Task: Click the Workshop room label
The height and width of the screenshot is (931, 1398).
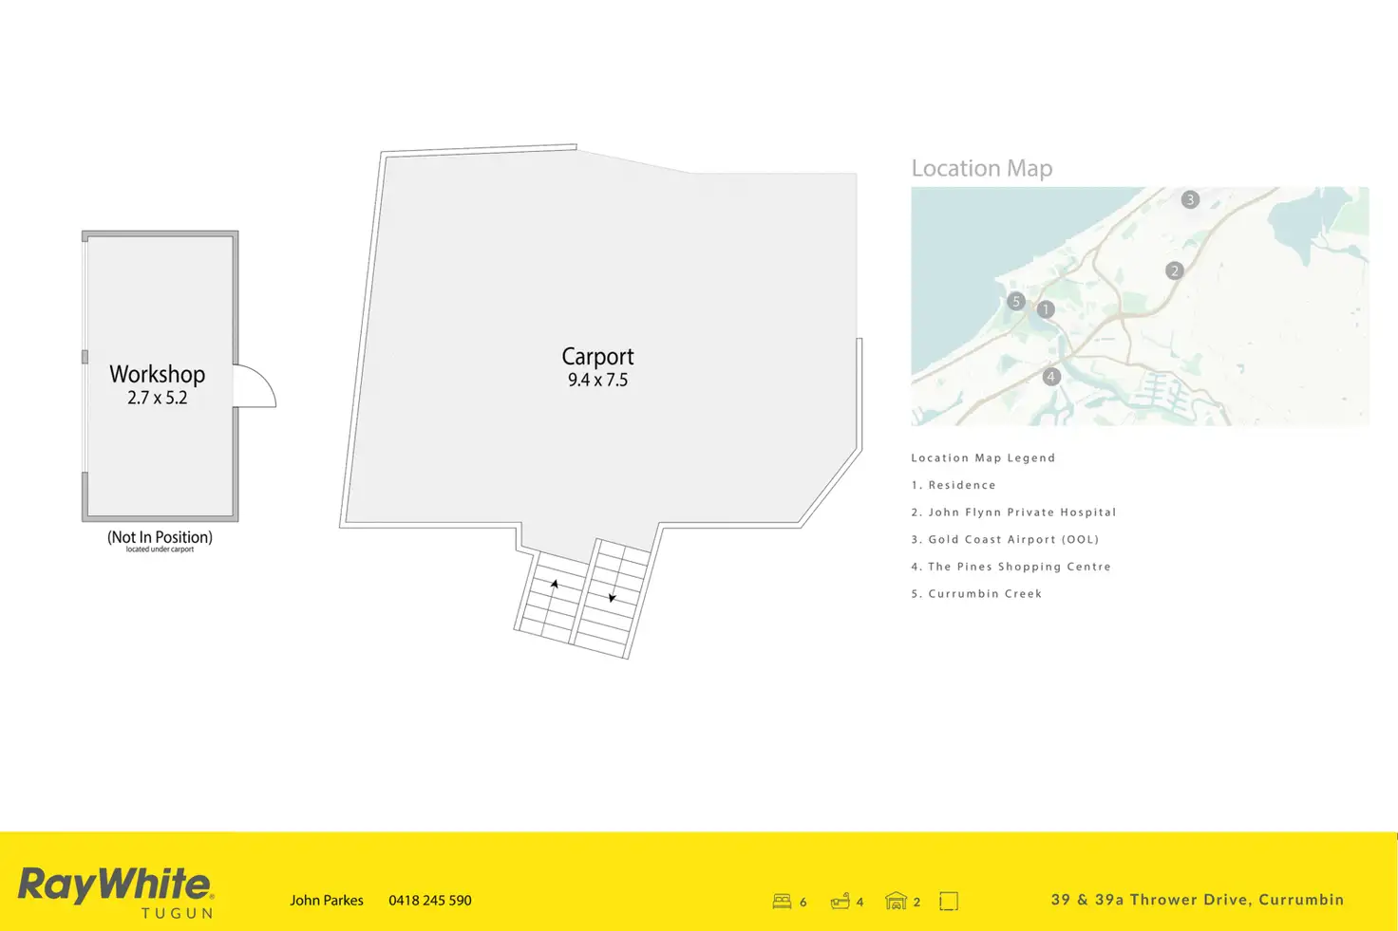Action: coord(157,375)
